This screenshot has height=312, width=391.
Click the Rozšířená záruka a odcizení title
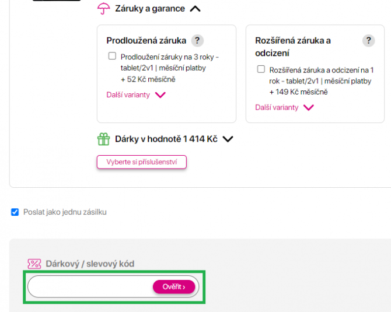(x=293, y=46)
